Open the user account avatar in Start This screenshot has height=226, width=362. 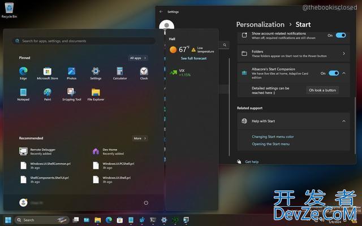pos(23,202)
